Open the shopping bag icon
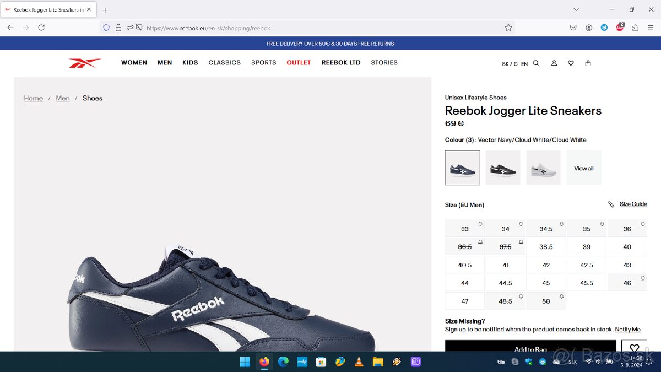The width and height of the screenshot is (661, 372). tap(588, 63)
